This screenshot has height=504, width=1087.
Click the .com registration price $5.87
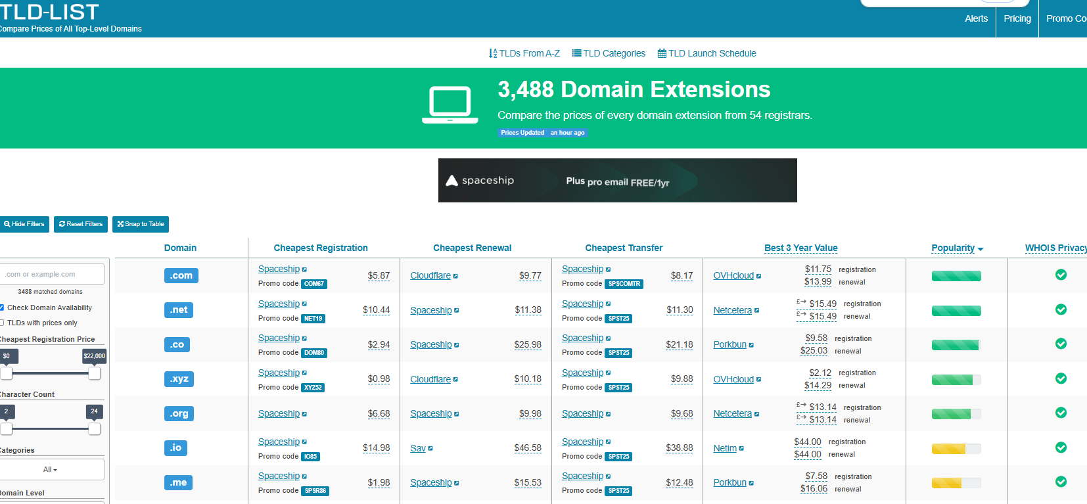(379, 276)
